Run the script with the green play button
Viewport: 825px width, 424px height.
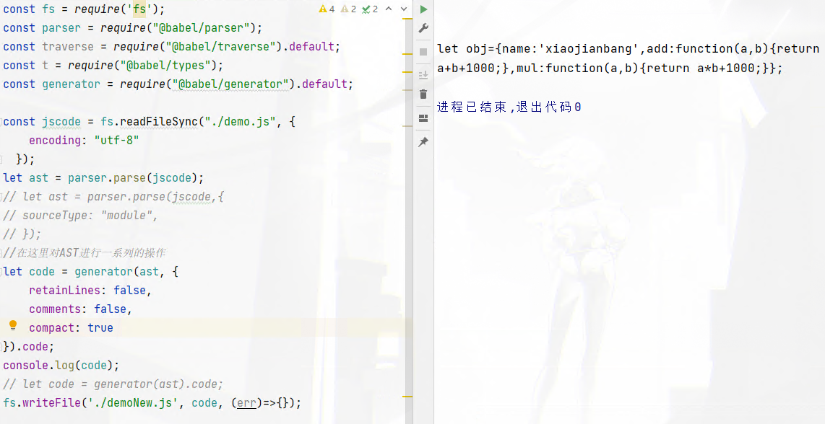tap(423, 9)
